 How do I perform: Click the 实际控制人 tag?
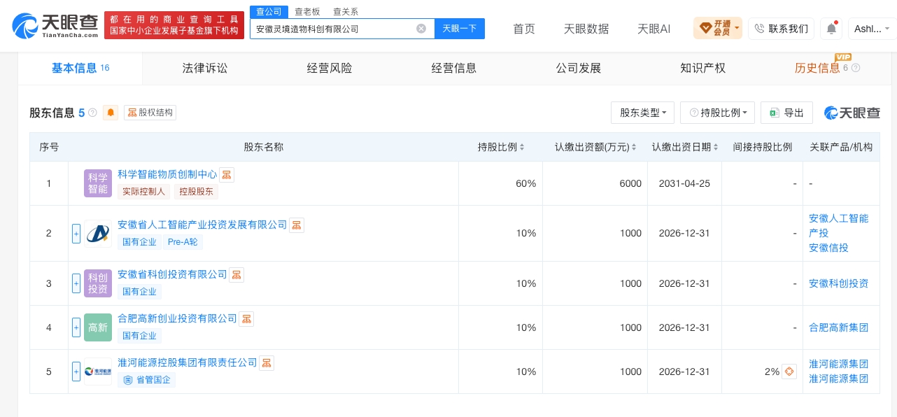coord(143,191)
